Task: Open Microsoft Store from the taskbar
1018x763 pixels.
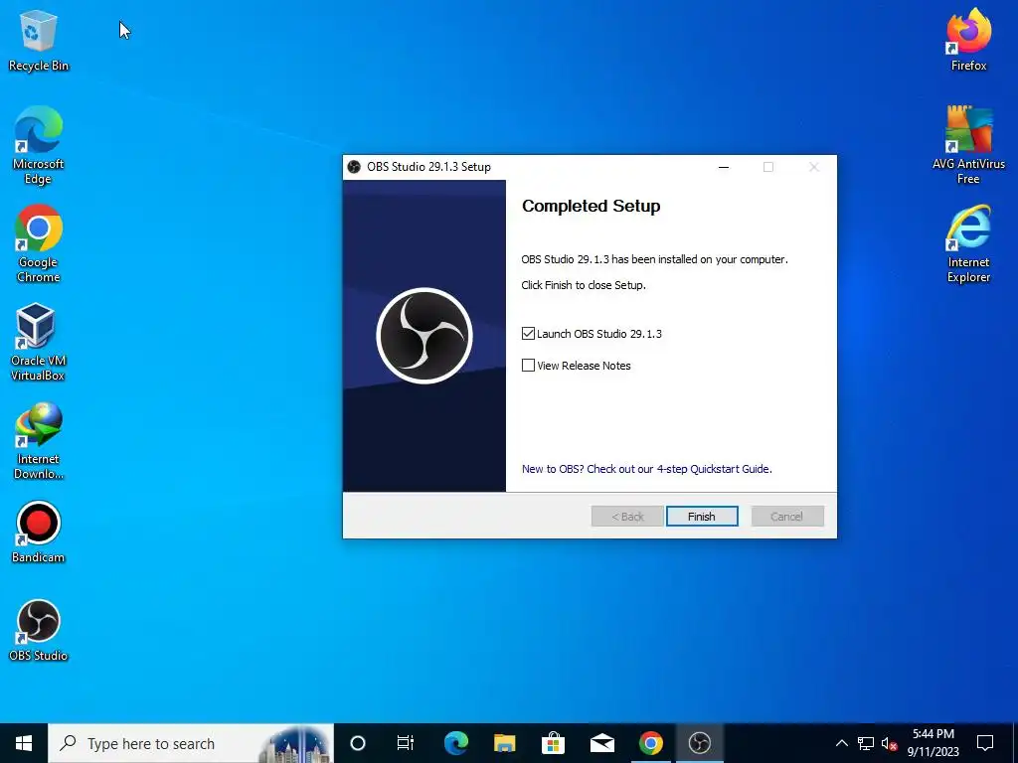Action: (x=553, y=743)
